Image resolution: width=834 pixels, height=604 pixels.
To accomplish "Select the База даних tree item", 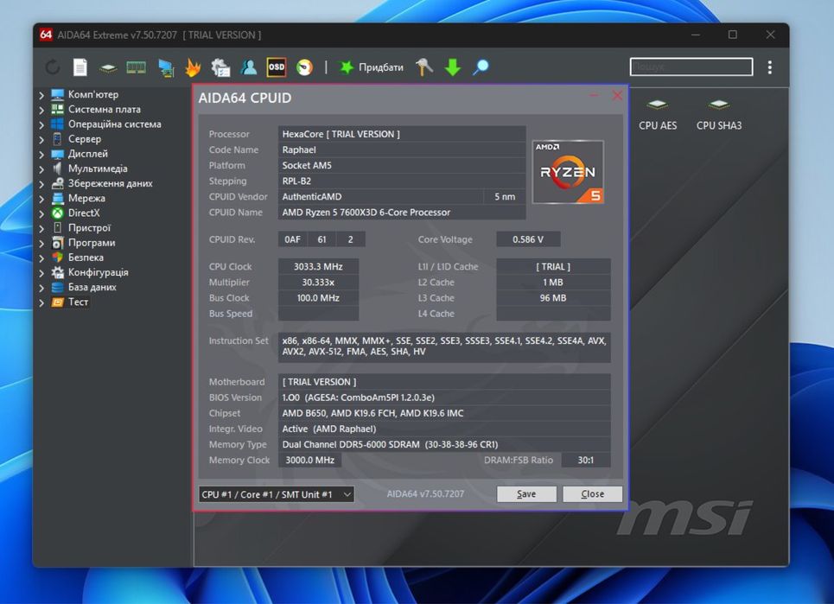I will coord(92,288).
